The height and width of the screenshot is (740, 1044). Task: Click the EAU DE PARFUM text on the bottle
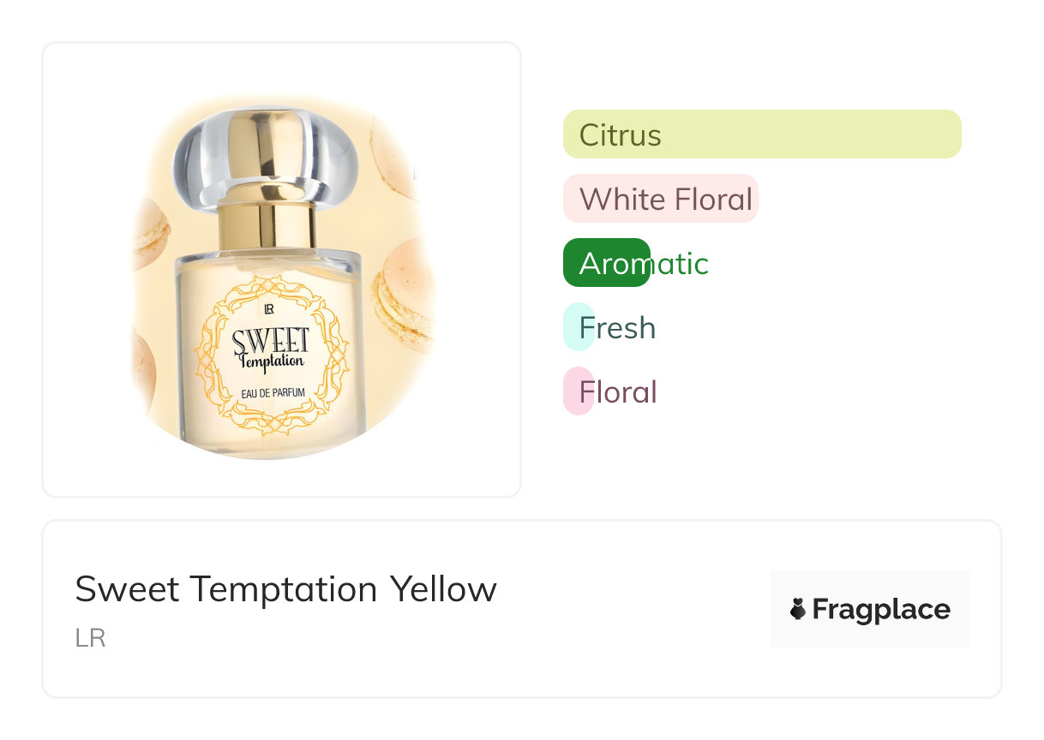(270, 394)
